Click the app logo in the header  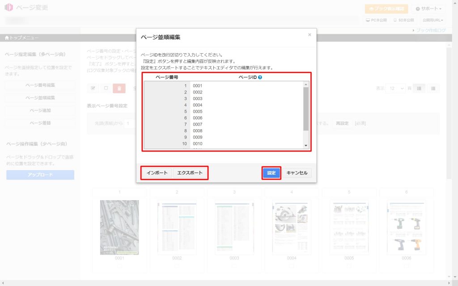[x=8, y=8]
